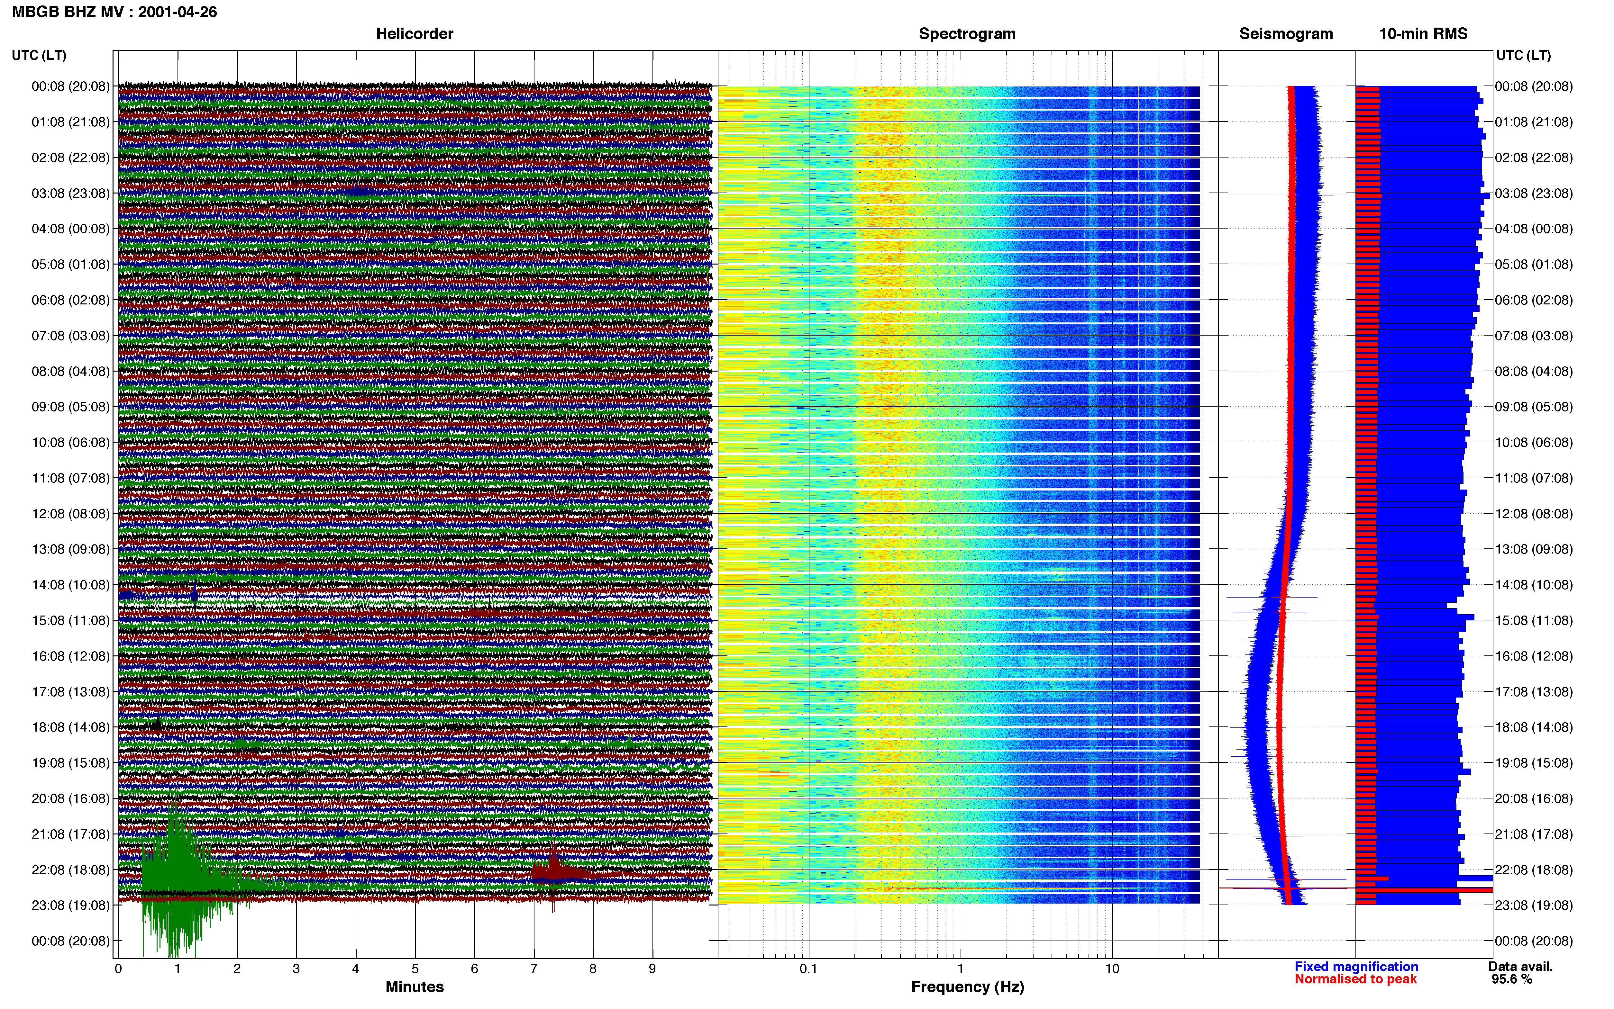Click minute tick label 9
1614x1009 pixels.
click(x=652, y=969)
